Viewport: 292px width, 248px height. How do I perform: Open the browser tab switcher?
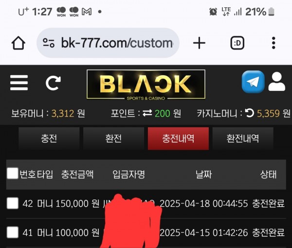(x=237, y=43)
